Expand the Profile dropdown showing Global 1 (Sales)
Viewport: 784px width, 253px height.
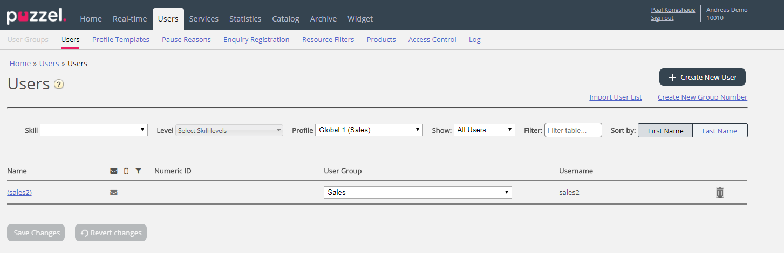coord(369,130)
